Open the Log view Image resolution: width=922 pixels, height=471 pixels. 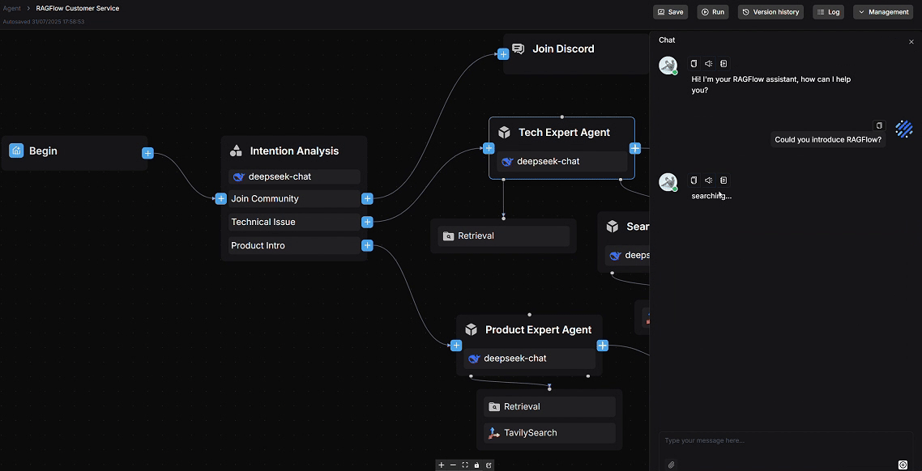[x=829, y=12]
